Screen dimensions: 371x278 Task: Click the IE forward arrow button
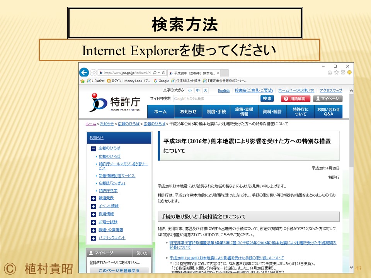[94, 73]
